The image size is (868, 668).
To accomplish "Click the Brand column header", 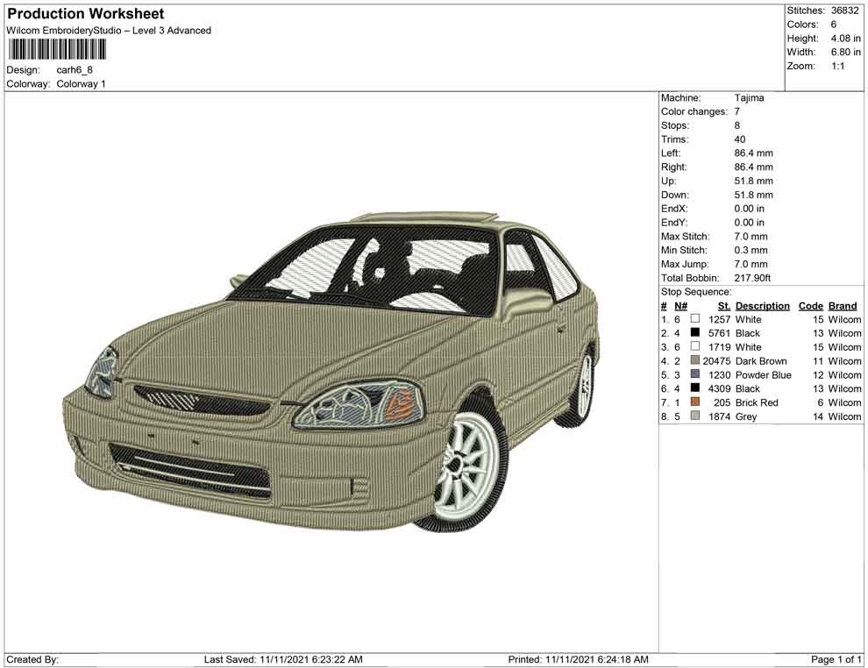I will pos(843,305).
